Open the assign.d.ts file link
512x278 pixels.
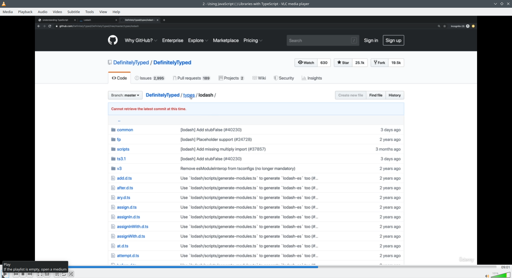click(x=127, y=207)
